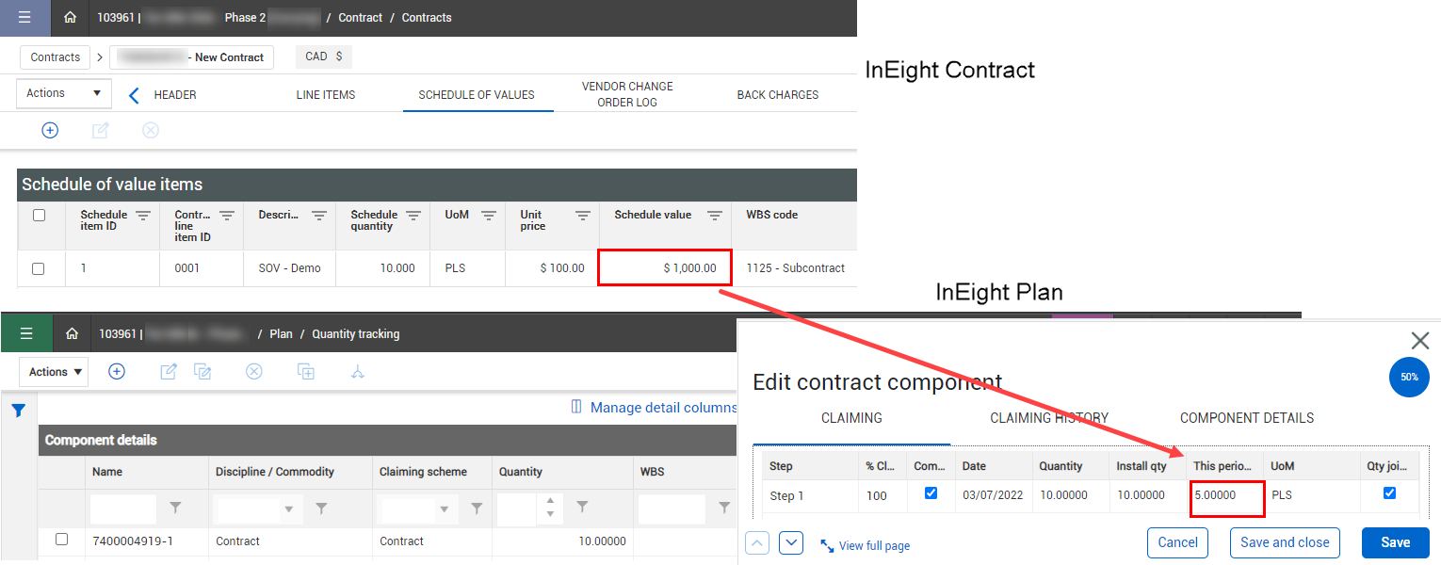Image resolution: width=1441 pixels, height=565 pixels.
Task: Open Manage detail columns
Action: tap(654, 408)
